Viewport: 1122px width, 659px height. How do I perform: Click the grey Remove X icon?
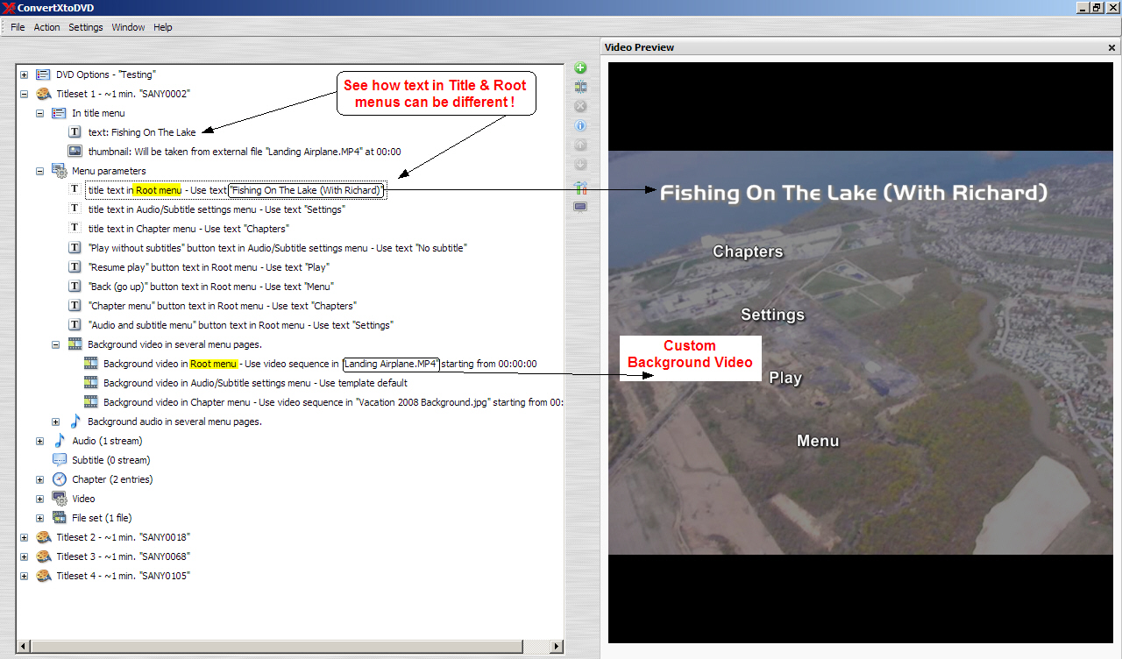pyautogui.click(x=580, y=106)
